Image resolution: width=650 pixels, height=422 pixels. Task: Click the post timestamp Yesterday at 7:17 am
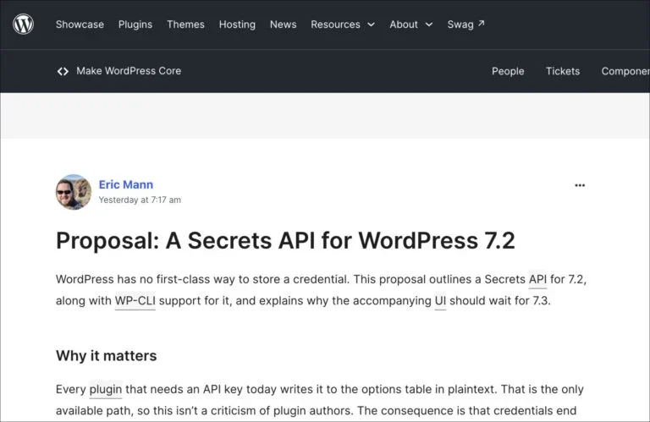(140, 200)
